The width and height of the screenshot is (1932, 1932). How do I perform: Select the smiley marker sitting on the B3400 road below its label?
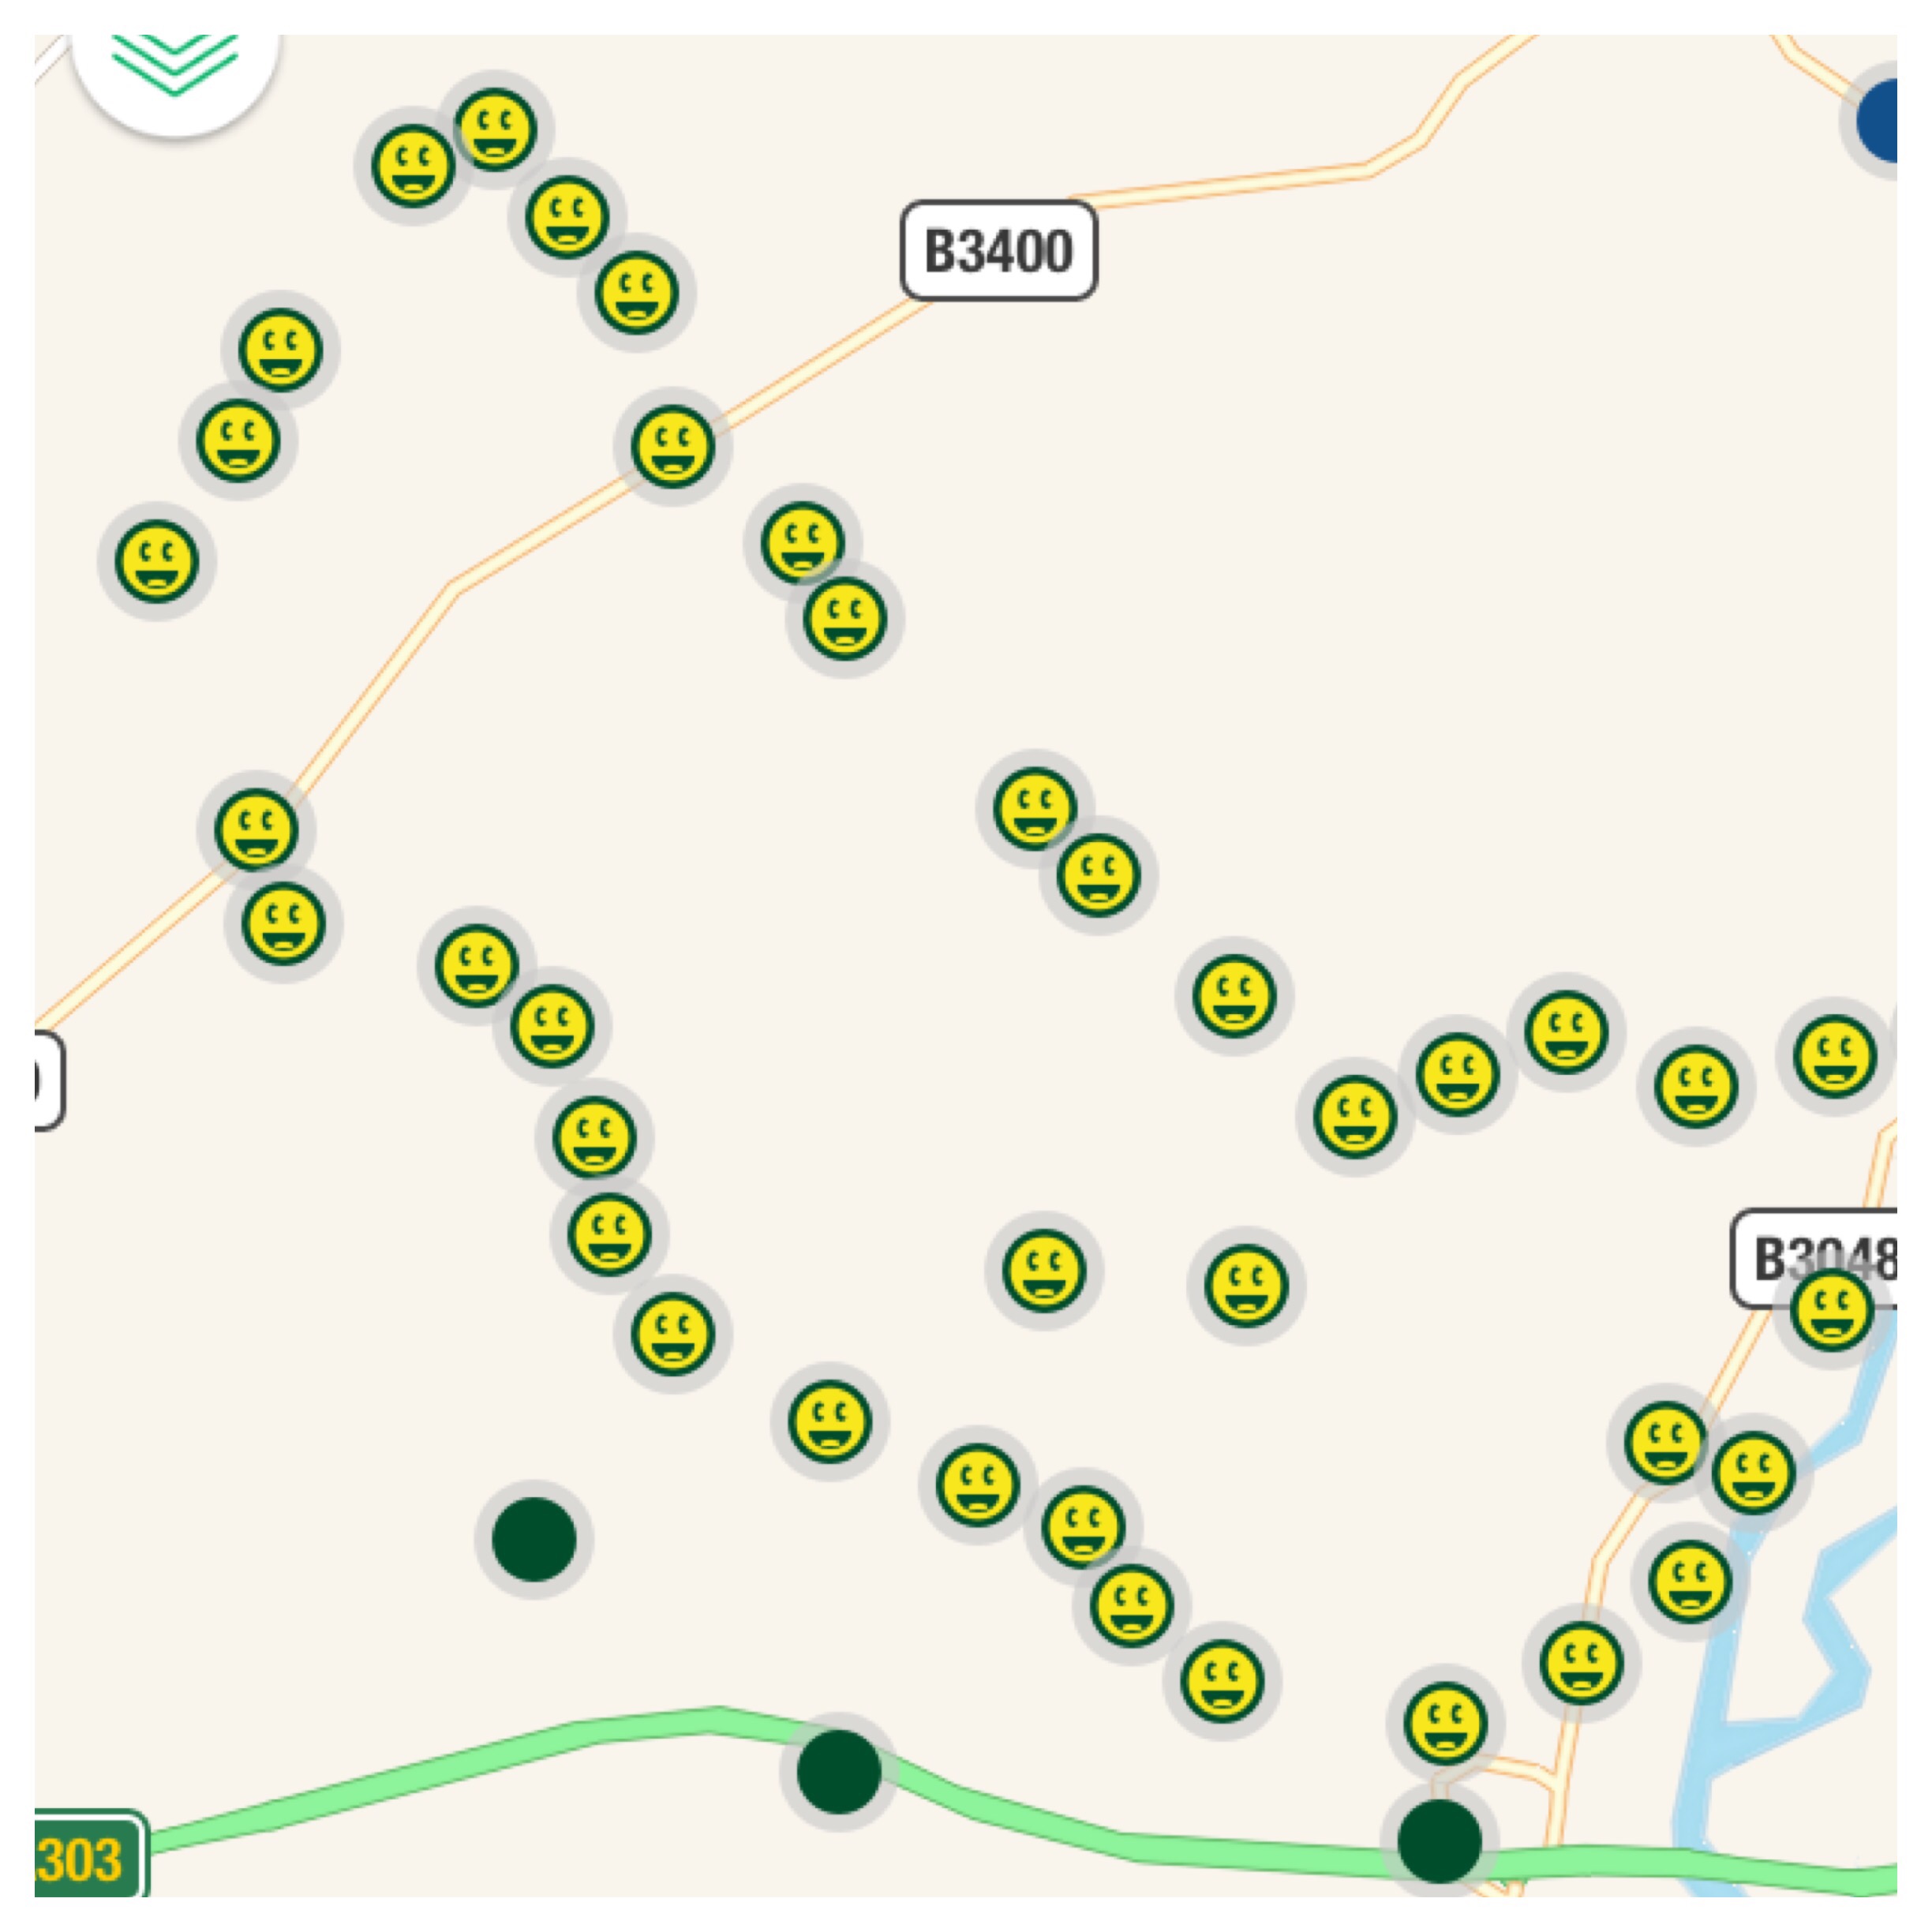[x=673, y=445]
